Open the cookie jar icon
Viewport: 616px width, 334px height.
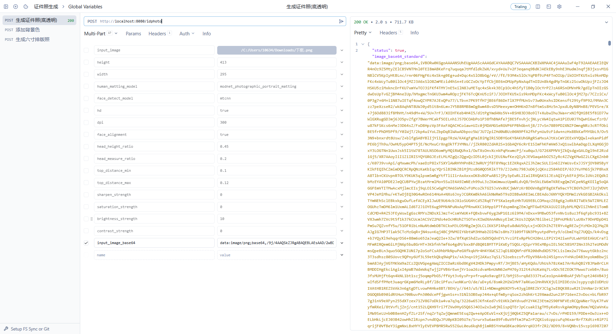pos(26,7)
